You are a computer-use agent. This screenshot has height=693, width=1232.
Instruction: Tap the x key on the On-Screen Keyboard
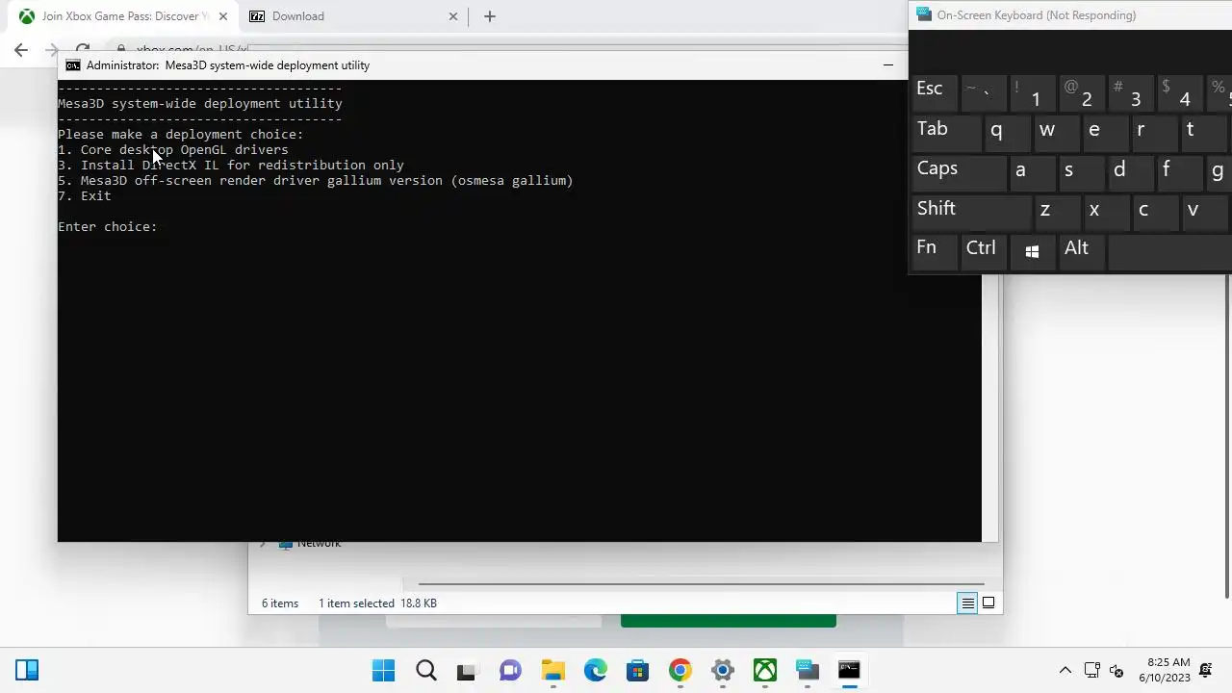[1105, 213]
